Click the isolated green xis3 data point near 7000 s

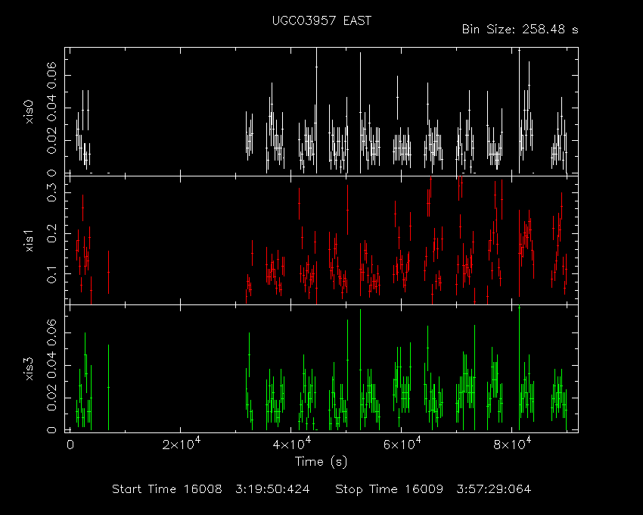(108, 387)
